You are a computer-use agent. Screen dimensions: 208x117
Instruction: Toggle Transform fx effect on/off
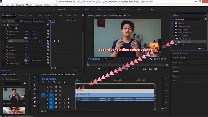tap(5, 25)
